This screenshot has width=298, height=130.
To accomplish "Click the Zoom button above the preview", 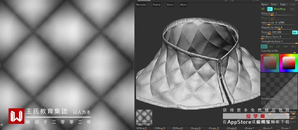I will pyautogui.click(x=170, y=5).
